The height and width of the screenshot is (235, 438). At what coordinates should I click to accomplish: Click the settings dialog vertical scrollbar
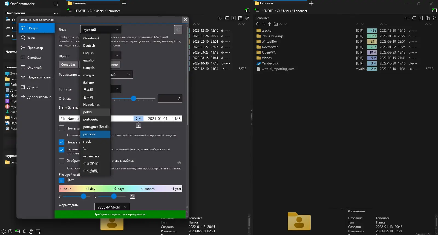(x=187, y=77)
